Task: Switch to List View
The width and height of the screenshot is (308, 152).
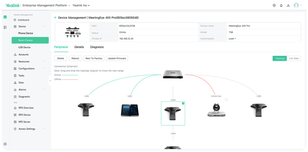Action: pos(294,58)
